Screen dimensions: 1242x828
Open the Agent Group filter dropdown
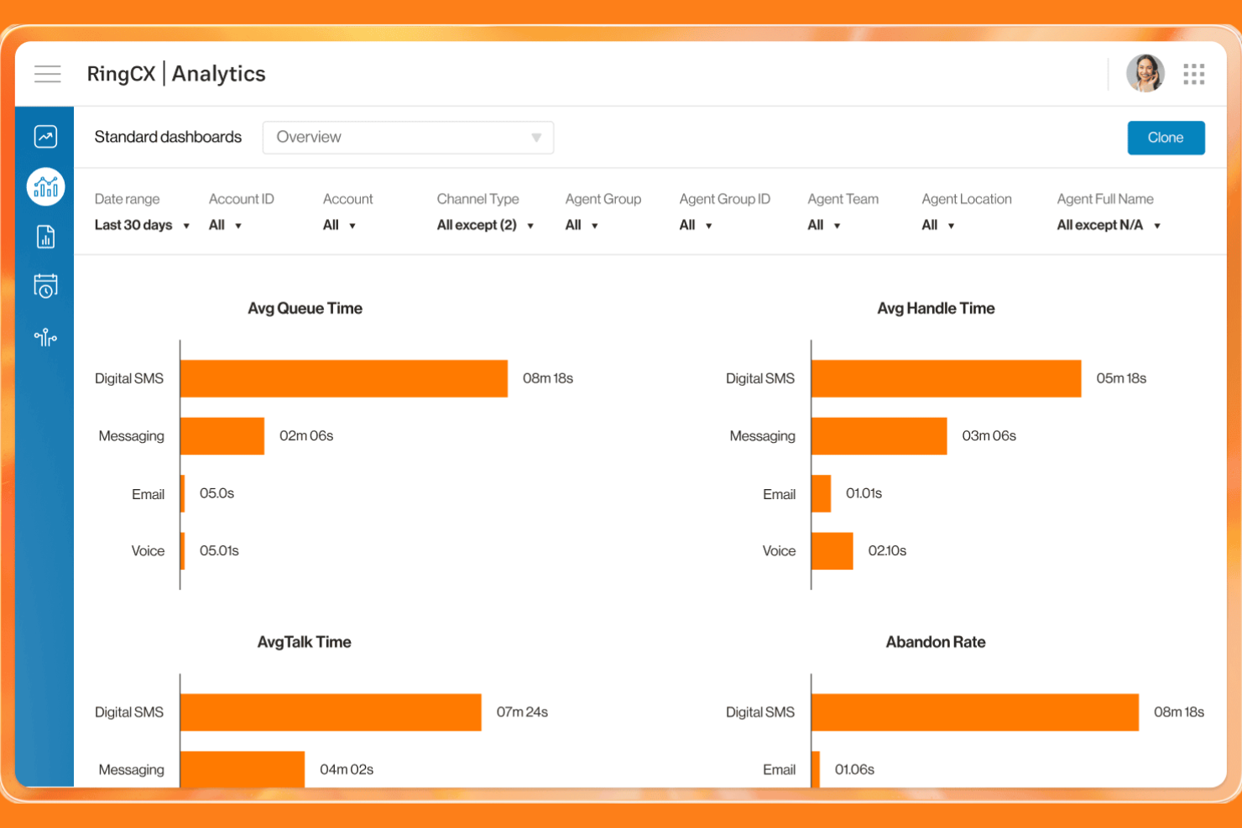coord(582,225)
